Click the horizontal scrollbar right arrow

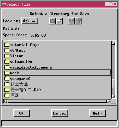pyautogui.click(x=109, y=101)
